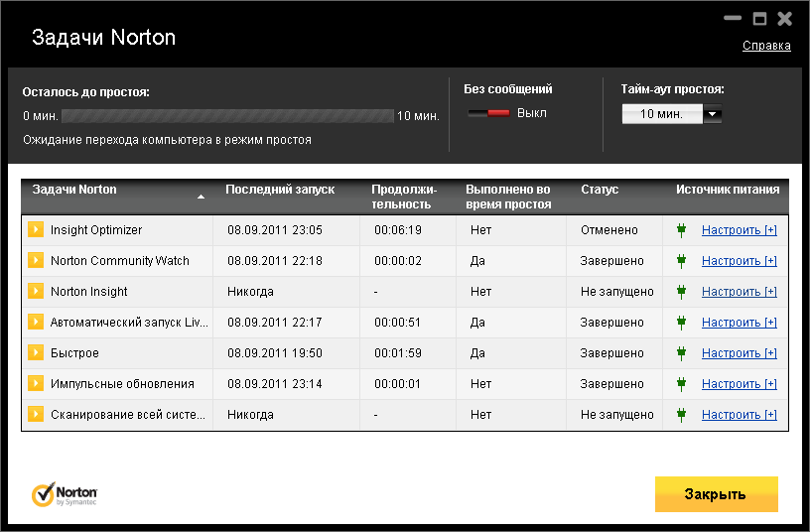Screen dimensions: 810x532
Task: Sort by Выполнено во время простоя header
Action: 508,197
